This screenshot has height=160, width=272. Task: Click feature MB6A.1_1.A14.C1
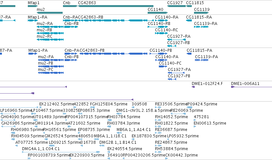tap(134, 130)
